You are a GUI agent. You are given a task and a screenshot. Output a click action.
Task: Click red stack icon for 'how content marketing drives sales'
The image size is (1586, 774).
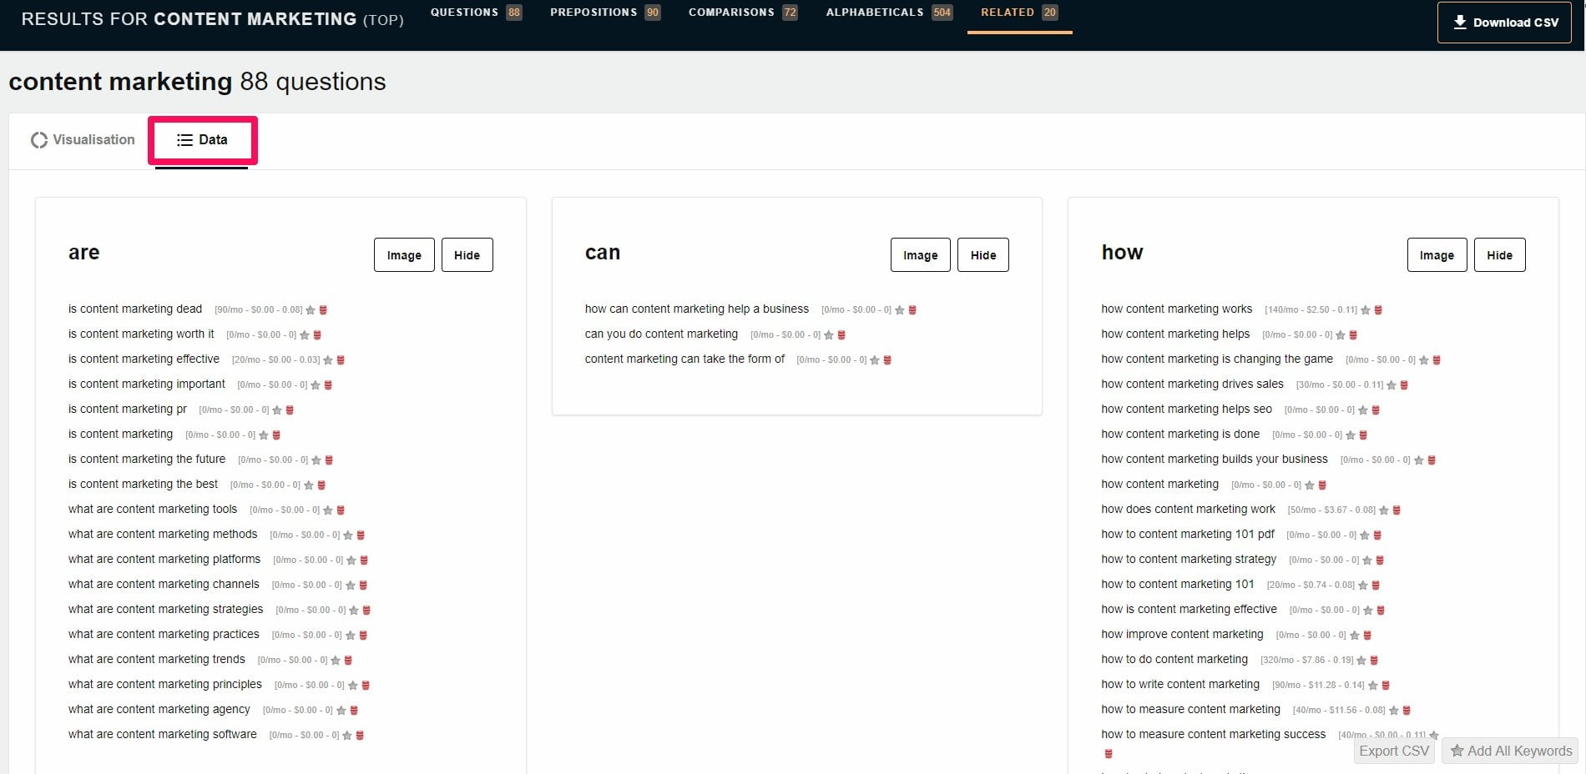pos(1404,385)
